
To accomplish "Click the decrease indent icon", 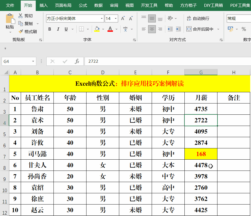I will point(170,29).
